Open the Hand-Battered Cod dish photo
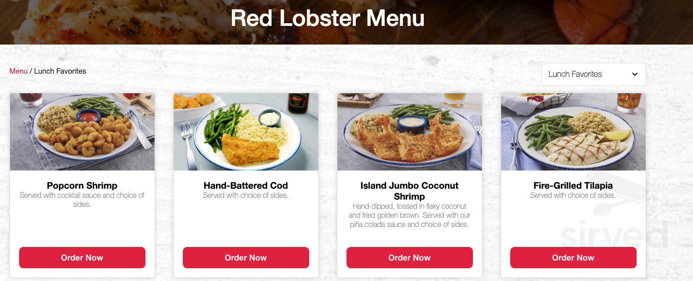This screenshot has width=693, height=281. [246, 132]
